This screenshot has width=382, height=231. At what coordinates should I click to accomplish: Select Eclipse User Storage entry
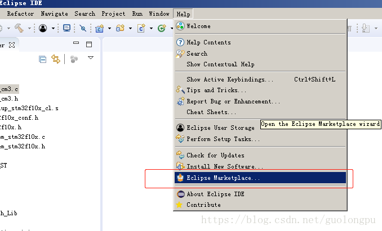pos(260,128)
